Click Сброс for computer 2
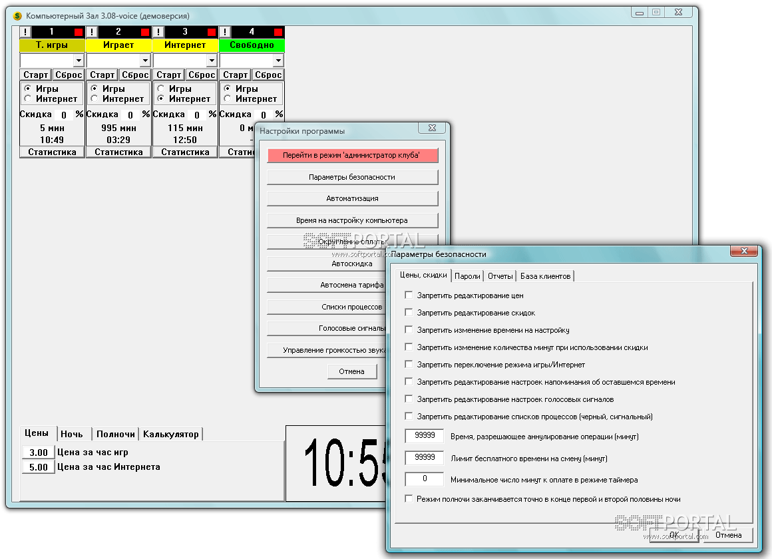 (x=135, y=75)
